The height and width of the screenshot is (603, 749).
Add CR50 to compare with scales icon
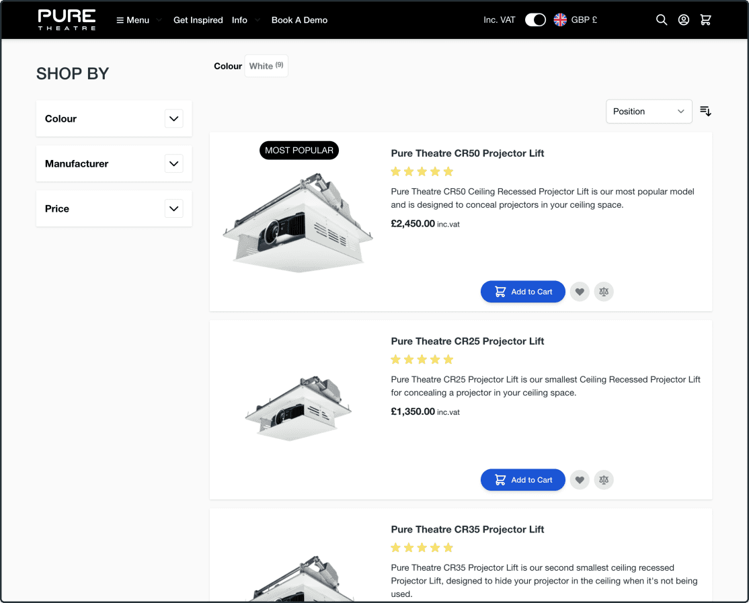tap(604, 292)
